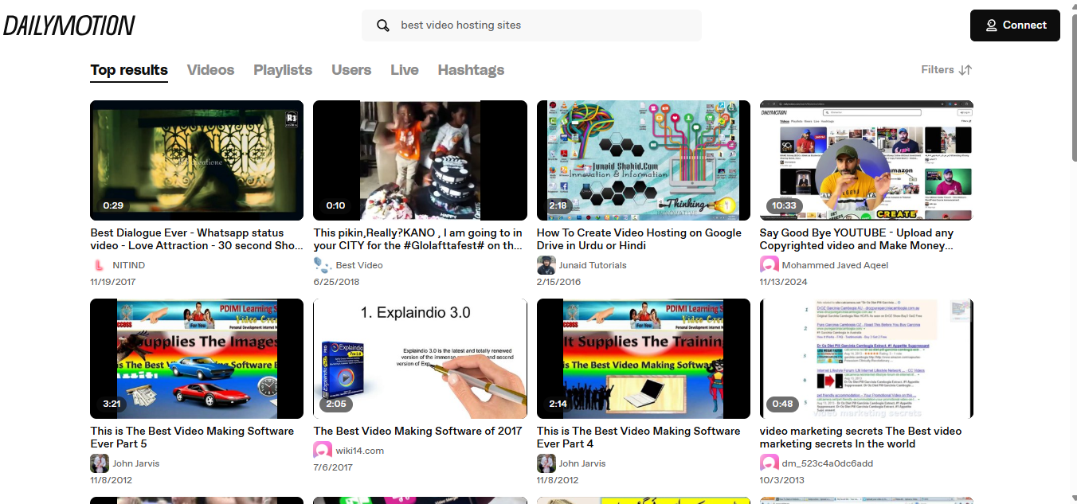This screenshot has width=1077, height=504.
Task: Click dm_523c4a0dc6add channel avatar
Action: click(769, 463)
